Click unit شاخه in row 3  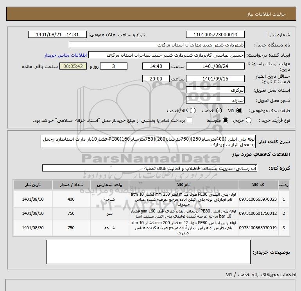click(109, 228)
